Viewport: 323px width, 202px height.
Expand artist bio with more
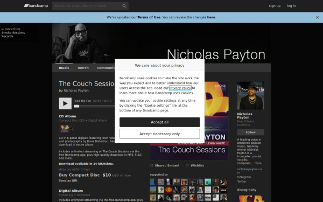[x=258, y=163]
